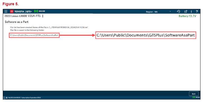This screenshot has width=203, height=102.
Task: Click the download icon in the status bar
Action: (4, 98)
